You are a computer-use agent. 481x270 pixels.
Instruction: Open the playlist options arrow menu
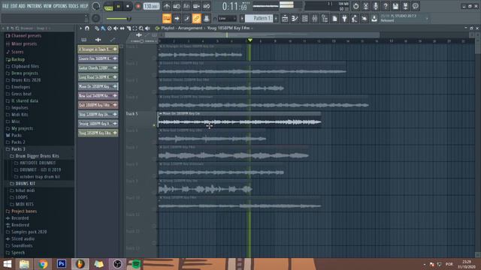pos(80,28)
